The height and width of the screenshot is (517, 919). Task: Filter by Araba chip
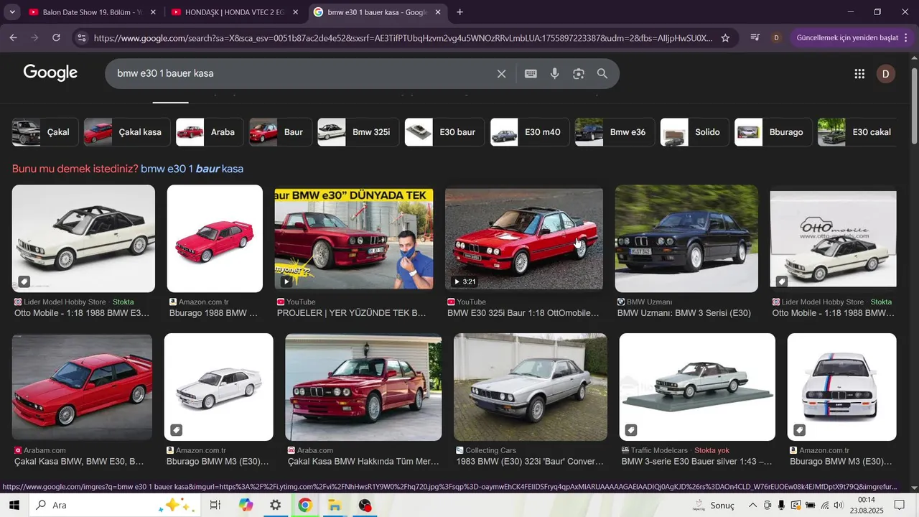[x=210, y=132]
